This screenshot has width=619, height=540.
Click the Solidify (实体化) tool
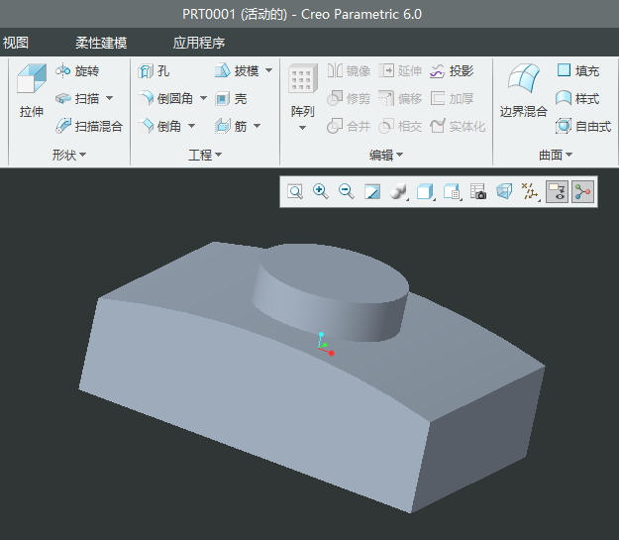[458, 127]
